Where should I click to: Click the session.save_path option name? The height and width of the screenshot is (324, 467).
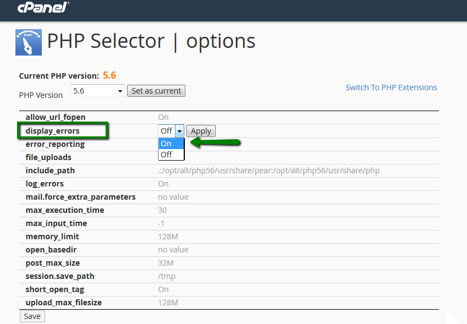click(x=60, y=276)
